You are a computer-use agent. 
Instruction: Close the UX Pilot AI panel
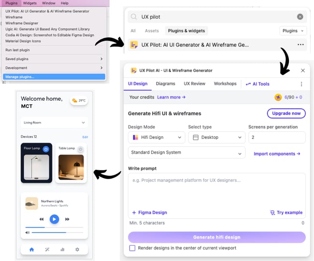point(303,70)
